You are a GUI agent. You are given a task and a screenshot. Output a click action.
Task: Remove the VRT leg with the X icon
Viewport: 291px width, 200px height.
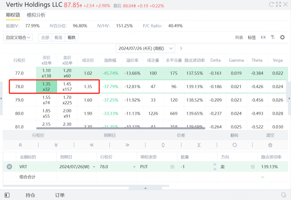click(9, 167)
